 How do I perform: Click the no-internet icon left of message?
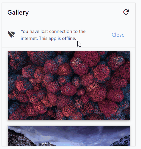11,34
